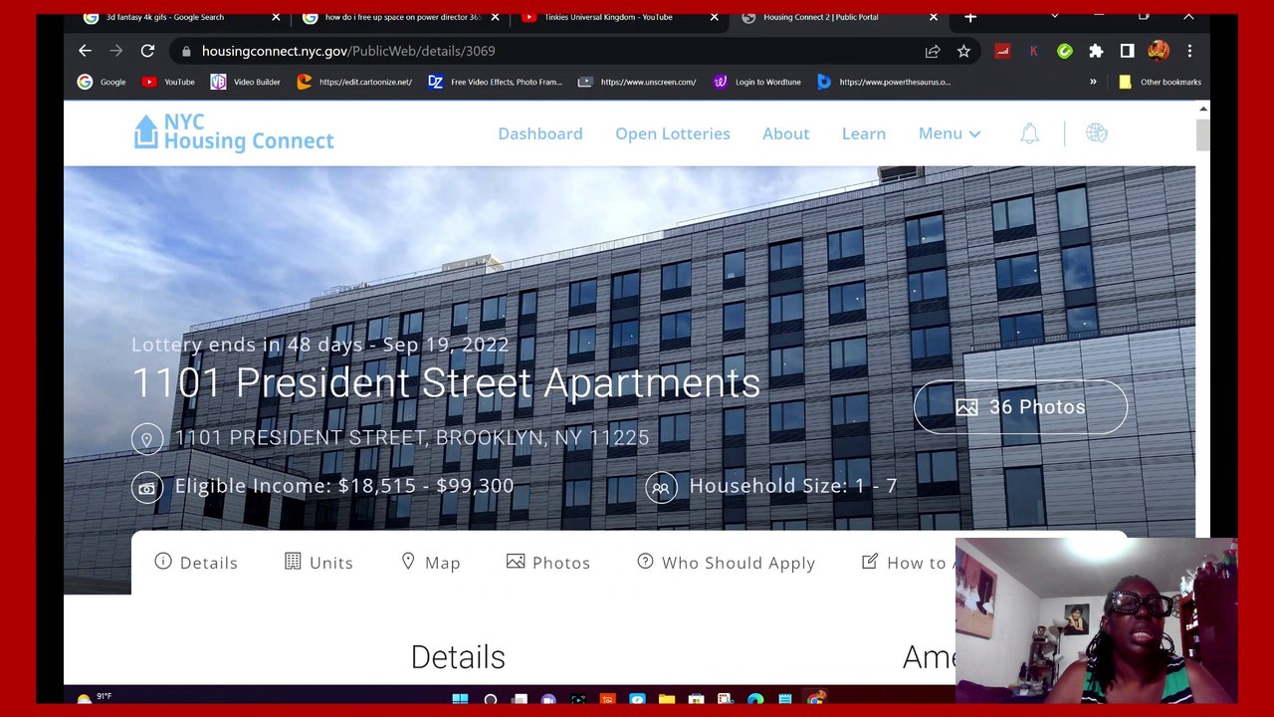Open the Photos section tab

548,563
